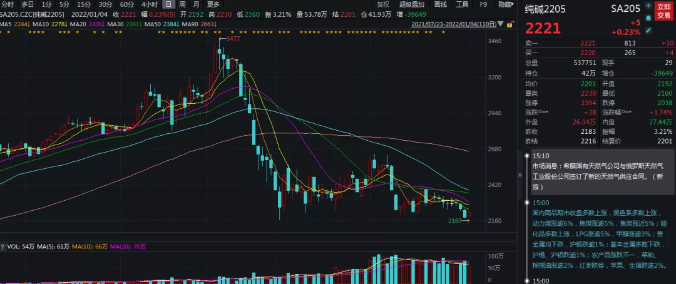Click the VOL MA(20): 70万 label
Screen dimensions: 676x284
click(x=128, y=247)
